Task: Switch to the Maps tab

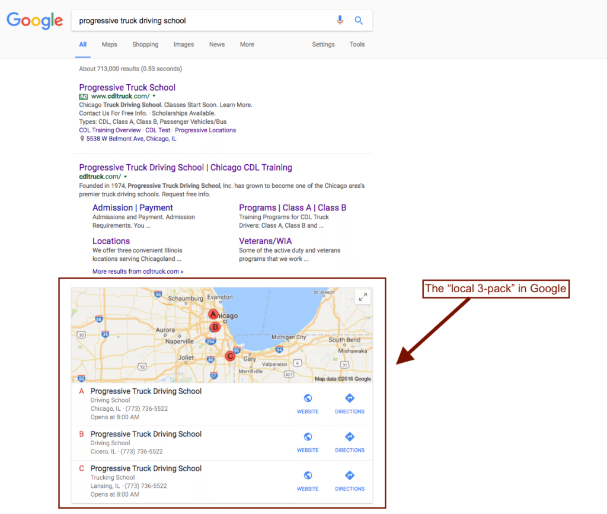Action: pyautogui.click(x=109, y=44)
